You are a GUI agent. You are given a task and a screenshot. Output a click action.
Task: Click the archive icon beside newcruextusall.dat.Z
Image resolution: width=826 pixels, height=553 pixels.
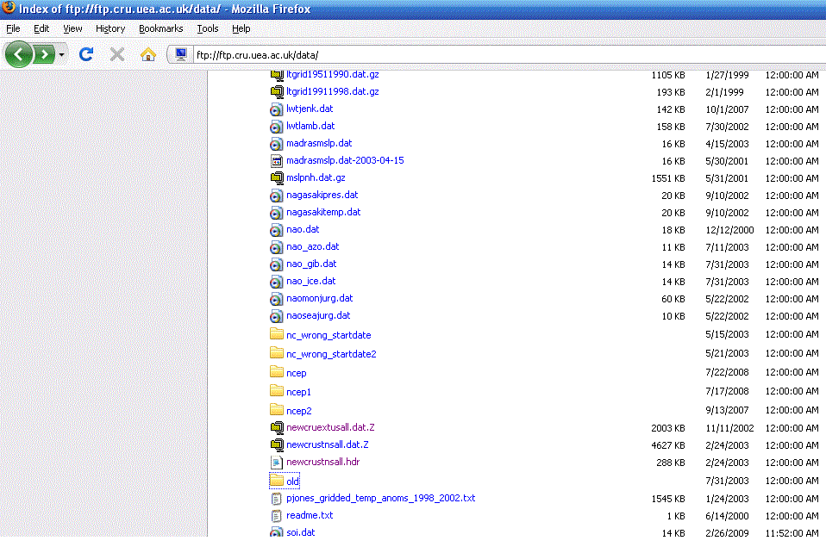277,428
